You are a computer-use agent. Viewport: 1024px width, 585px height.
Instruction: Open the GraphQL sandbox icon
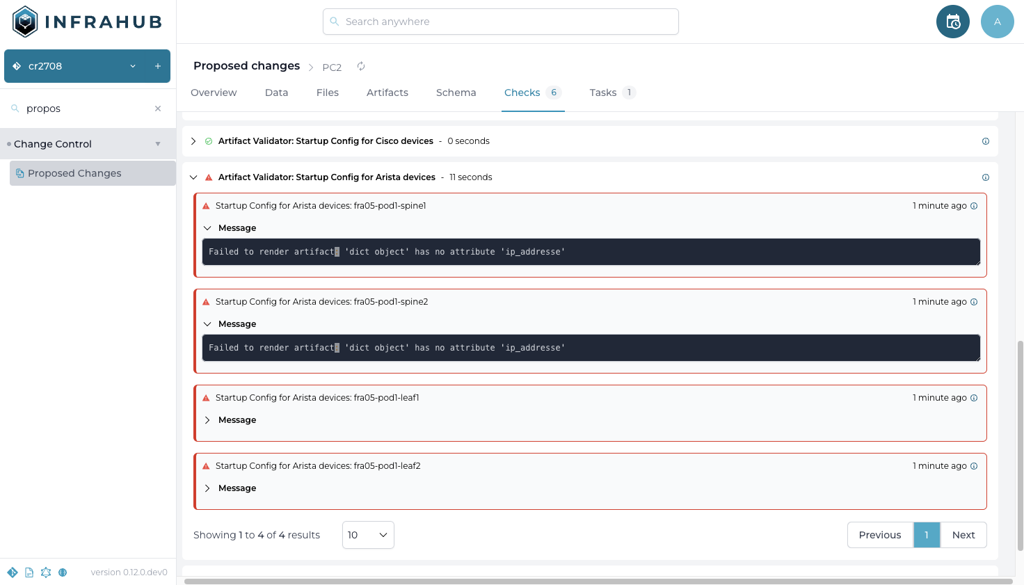[46, 572]
